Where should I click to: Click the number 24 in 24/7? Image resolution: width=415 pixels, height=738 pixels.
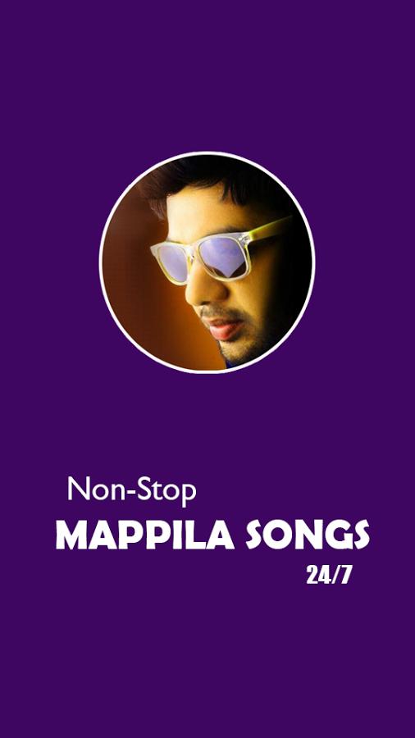point(317,575)
